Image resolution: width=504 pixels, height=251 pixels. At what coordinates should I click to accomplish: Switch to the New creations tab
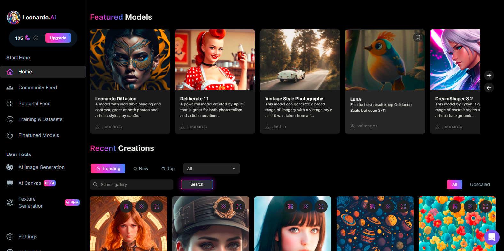click(x=141, y=169)
